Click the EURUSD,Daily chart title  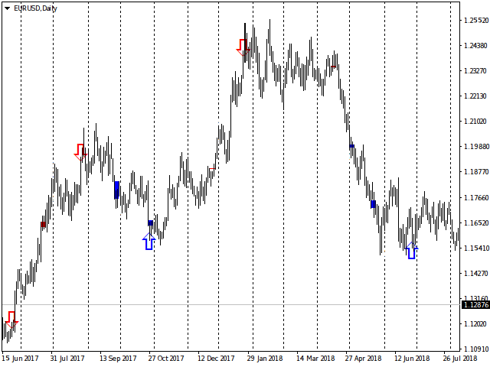pyautogui.click(x=35, y=8)
